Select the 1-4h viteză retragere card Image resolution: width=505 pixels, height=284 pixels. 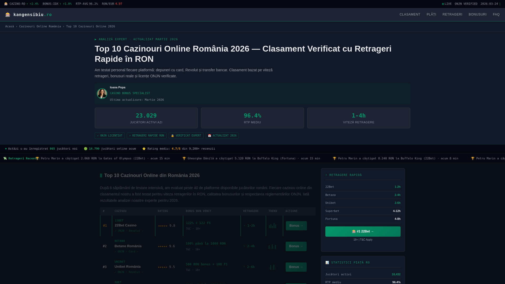tap(359, 118)
